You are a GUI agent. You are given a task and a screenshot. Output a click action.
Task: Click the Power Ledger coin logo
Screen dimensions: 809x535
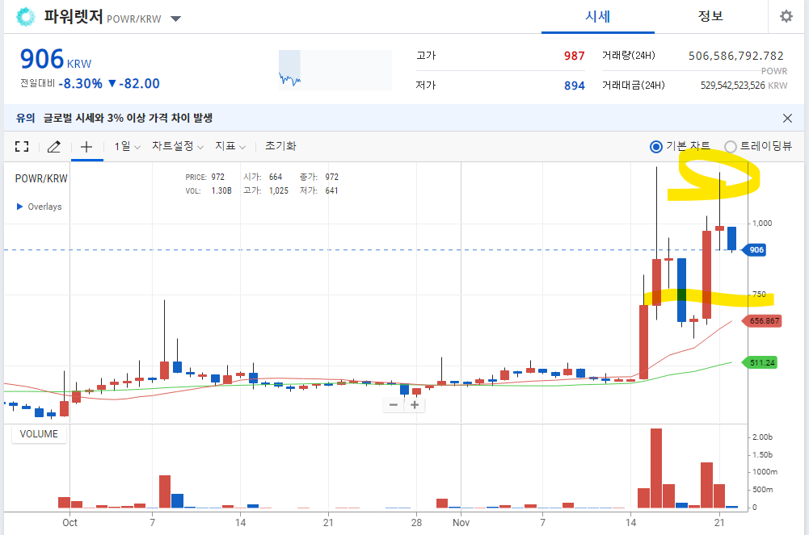25,17
